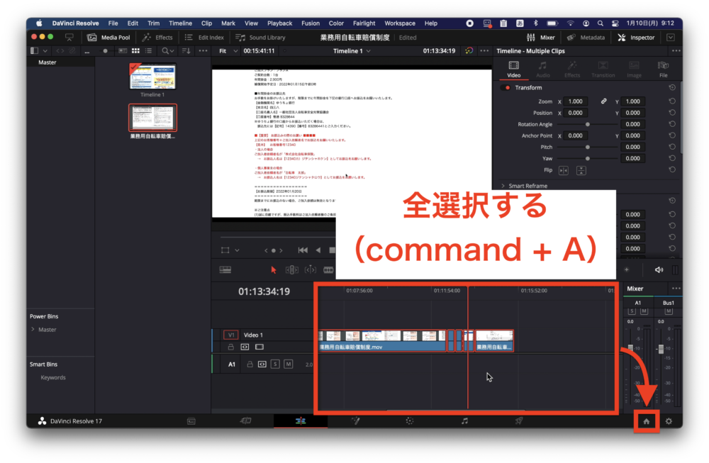Select the Timeline 1 thumbnail in media pool
The height and width of the screenshot is (463, 709).
(x=153, y=77)
